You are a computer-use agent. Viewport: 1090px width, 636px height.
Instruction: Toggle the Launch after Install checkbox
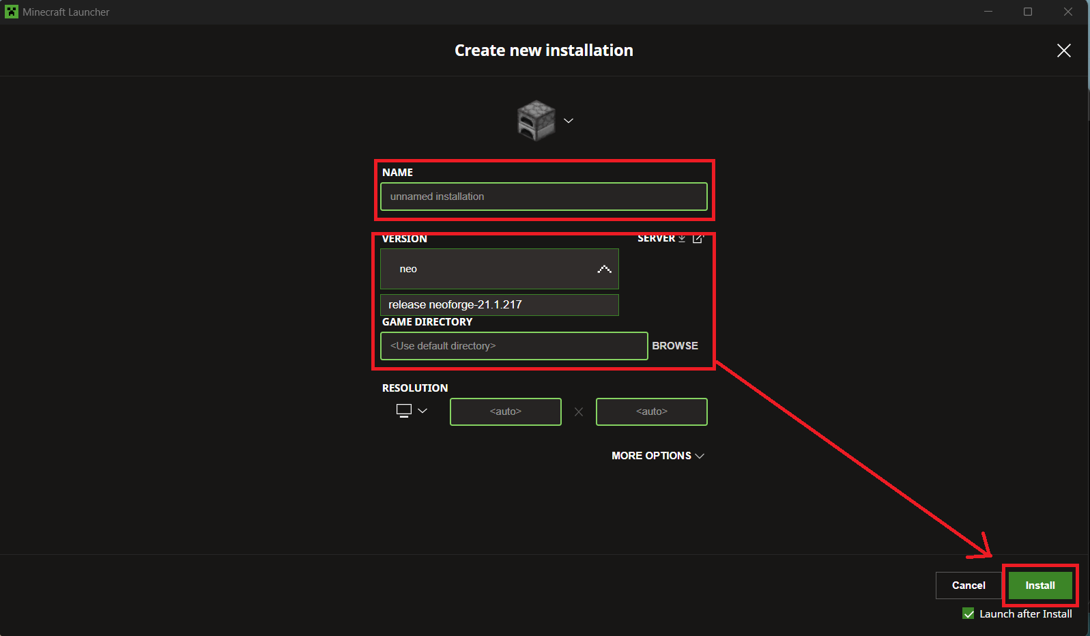pyautogui.click(x=969, y=614)
